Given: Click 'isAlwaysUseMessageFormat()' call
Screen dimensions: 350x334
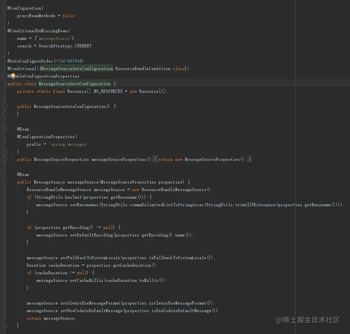Looking at the screenshot, I should tap(180, 303).
